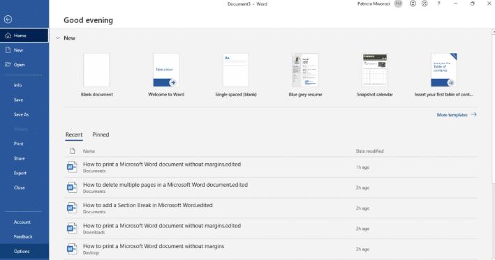Switch to the Pinned tab
Image resolution: width=495 pixels, height=260 pixels.
point(101,135)
